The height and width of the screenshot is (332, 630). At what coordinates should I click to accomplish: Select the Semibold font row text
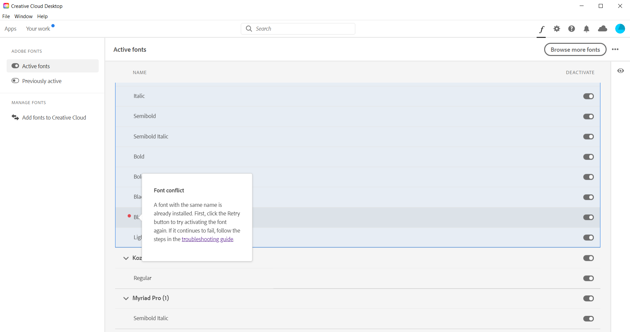tap(145, 116)
